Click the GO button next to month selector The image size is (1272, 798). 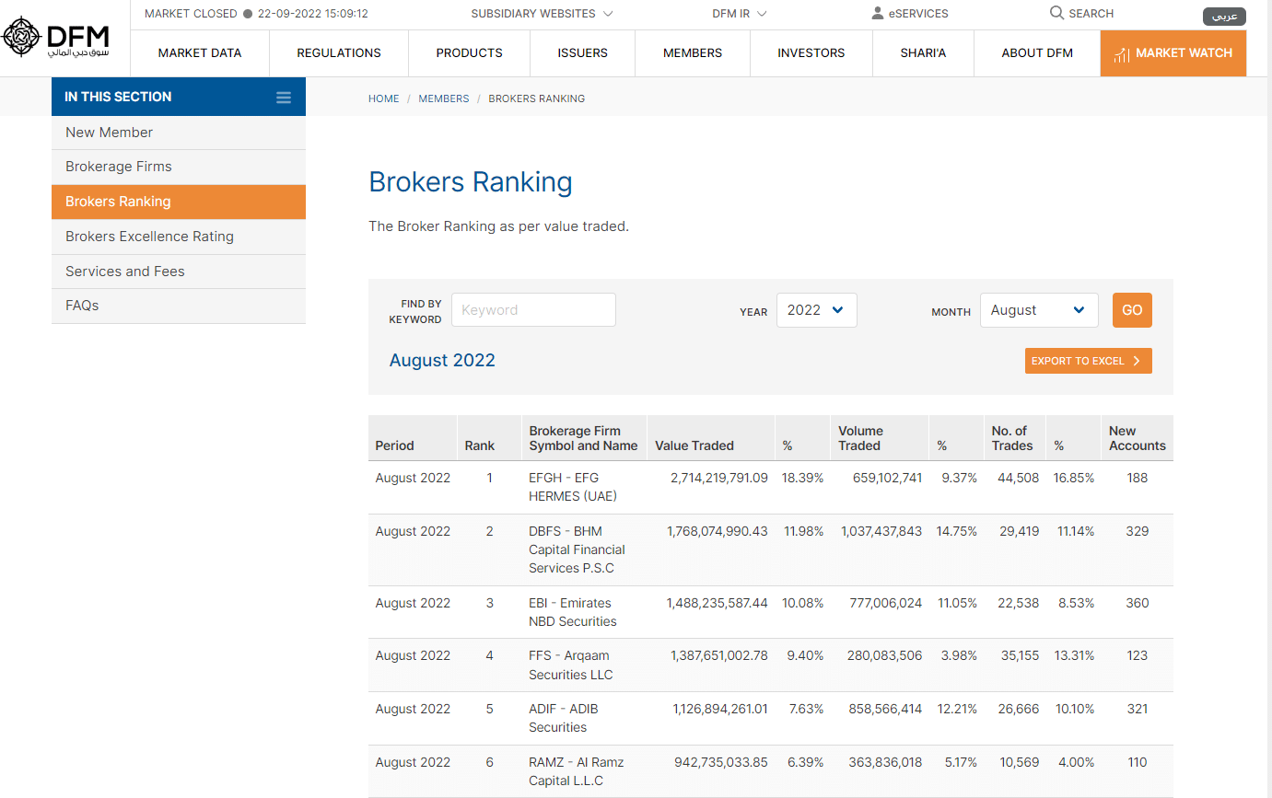tap(1132, 310)
